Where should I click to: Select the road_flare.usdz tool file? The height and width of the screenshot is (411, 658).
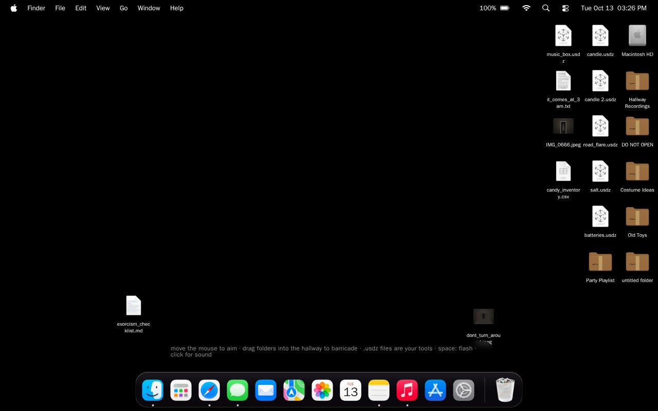point(600,126)
